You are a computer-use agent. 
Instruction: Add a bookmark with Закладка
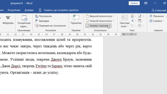click(42, 21)
